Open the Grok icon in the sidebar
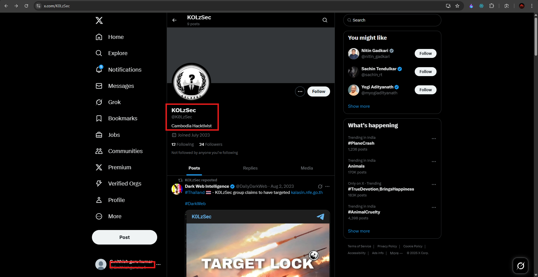Viewport: 538px width, 277px height. 99,102
